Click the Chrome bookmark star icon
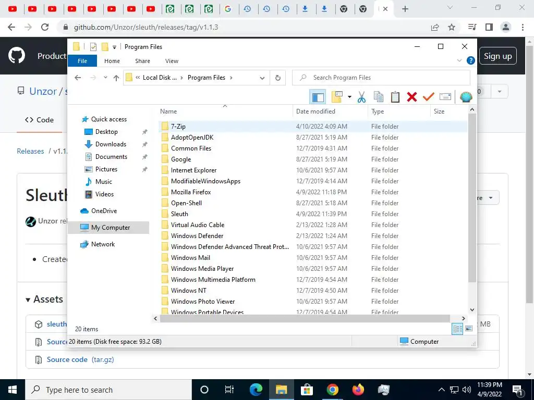Screen dimensions: 534x400 (452, 27)
